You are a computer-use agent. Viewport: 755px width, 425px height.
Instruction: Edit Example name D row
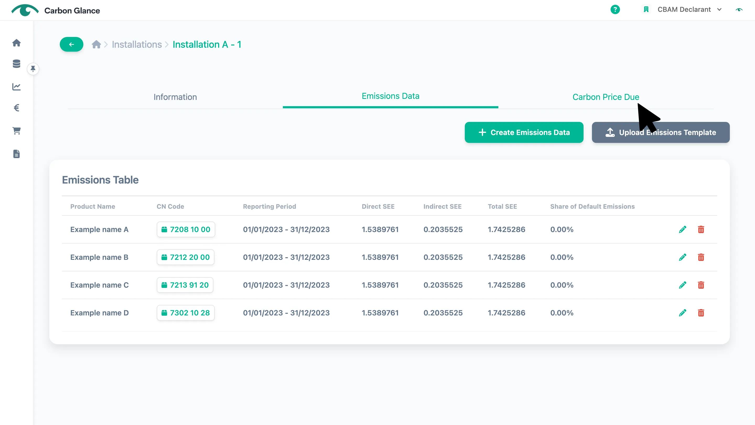click(x=683, y=313)
